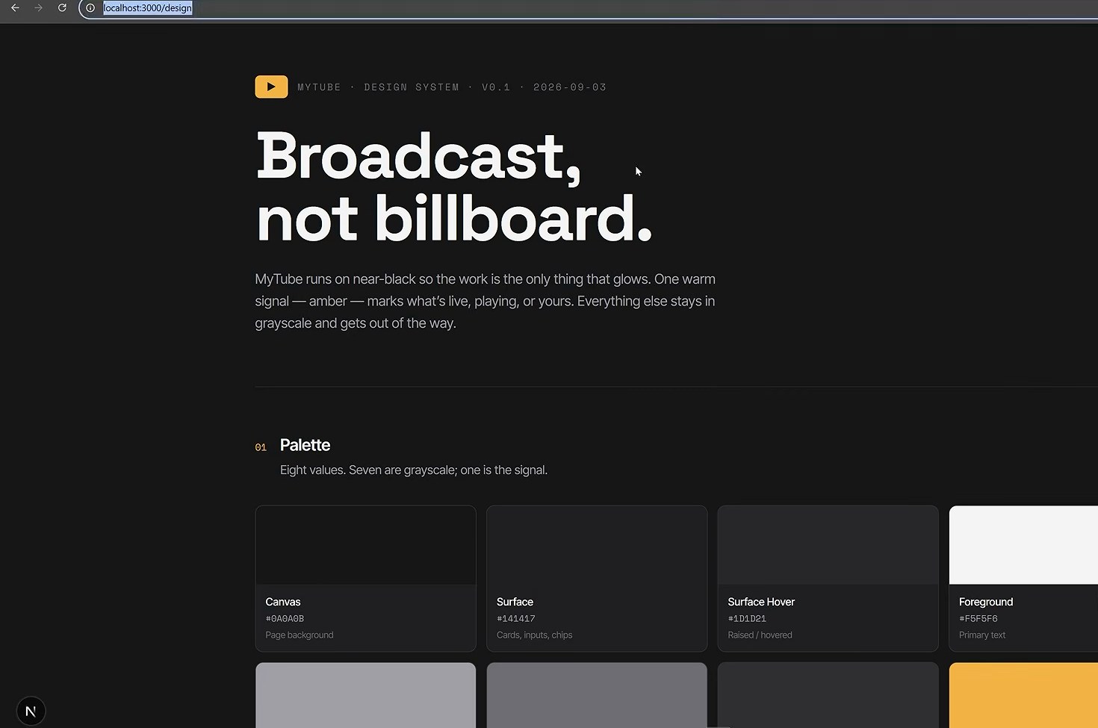Image resolution: width=1098 pixels, height=728 pixels.
Task: Click the 'Cards, inputs, chips' caption
Action: pos(535,635)
